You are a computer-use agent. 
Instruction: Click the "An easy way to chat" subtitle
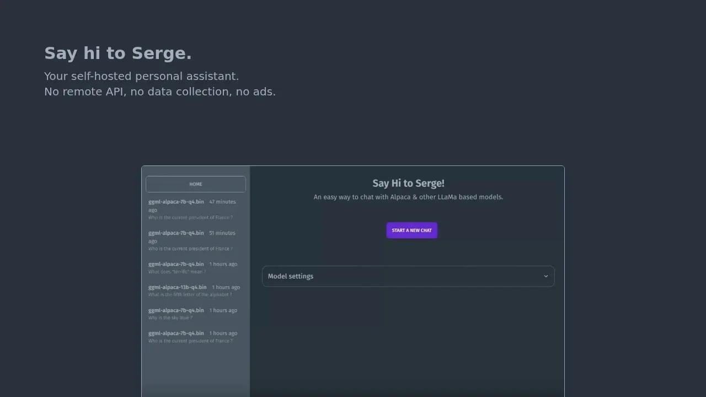point(408,197)
